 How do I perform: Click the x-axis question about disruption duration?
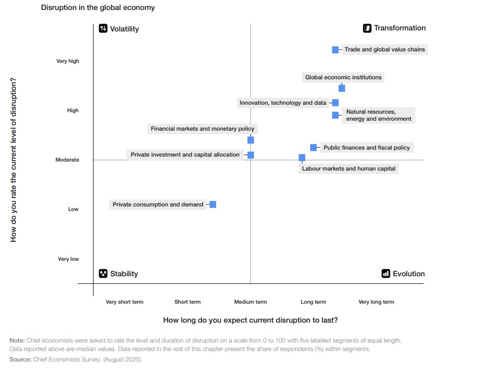(250, 320)
